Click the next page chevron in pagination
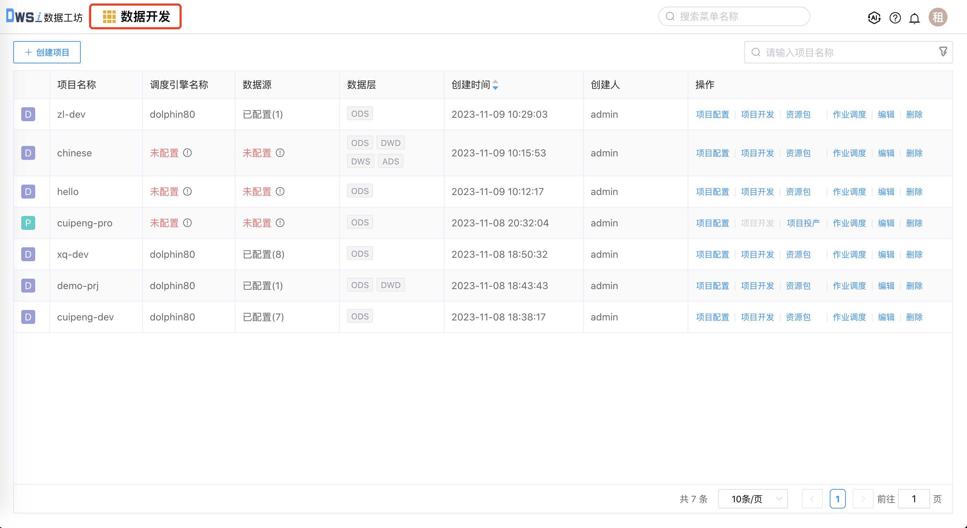967x528 pixels. pyautogui.click(x=863, y=499)
